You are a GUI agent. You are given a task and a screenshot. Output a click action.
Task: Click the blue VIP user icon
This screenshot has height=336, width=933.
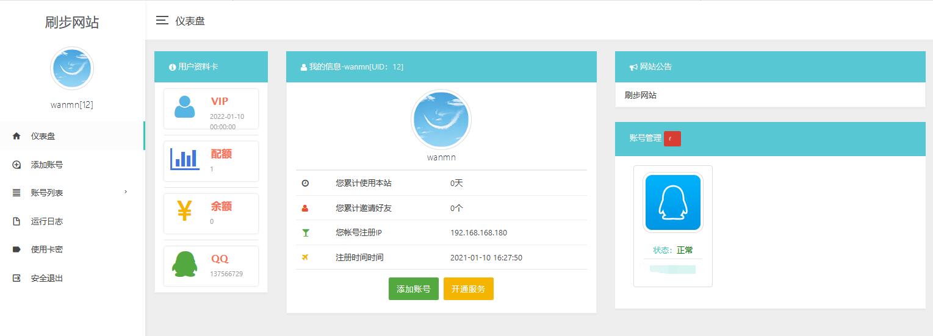click(x=184, y=107)
